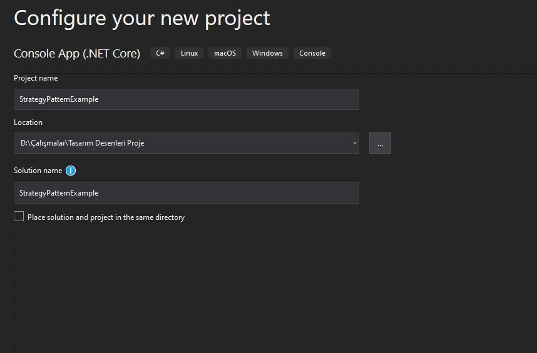Click the Console project type tag

pos(312,53)
